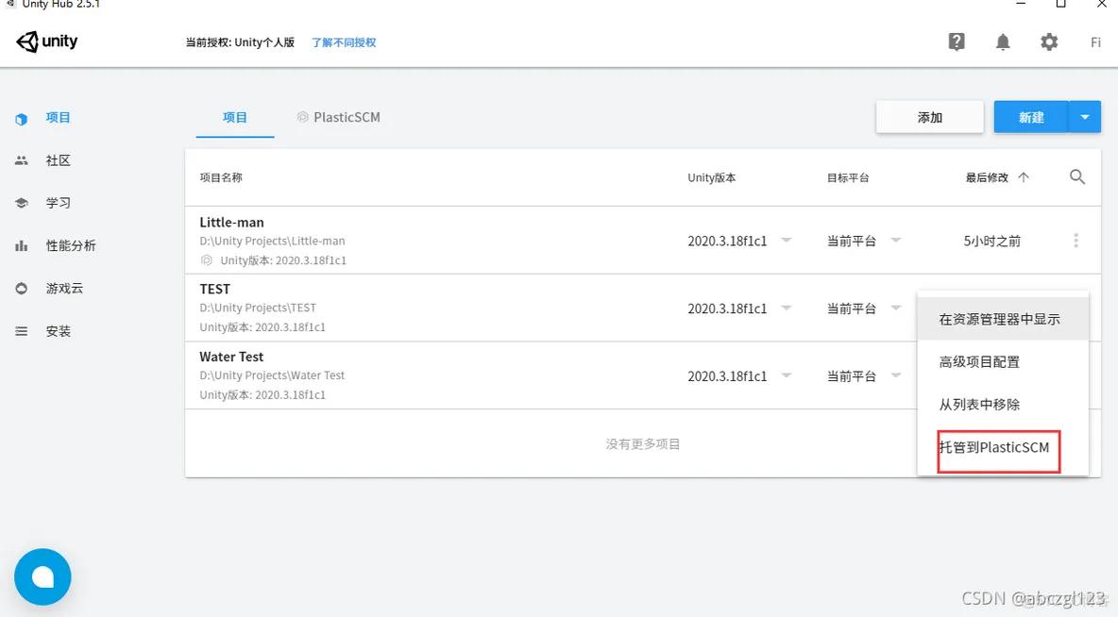Open the help question mark icon
The width and height of the screenshot is (1118, 617).
coord(957,42)
